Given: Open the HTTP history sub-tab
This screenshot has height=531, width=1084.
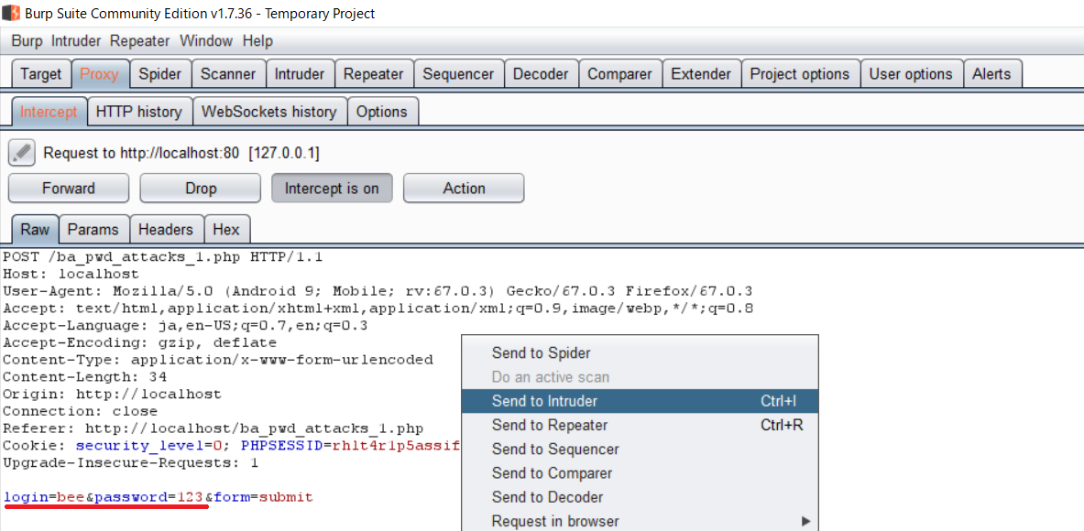Looking at the screenshot, I should 139,111.
